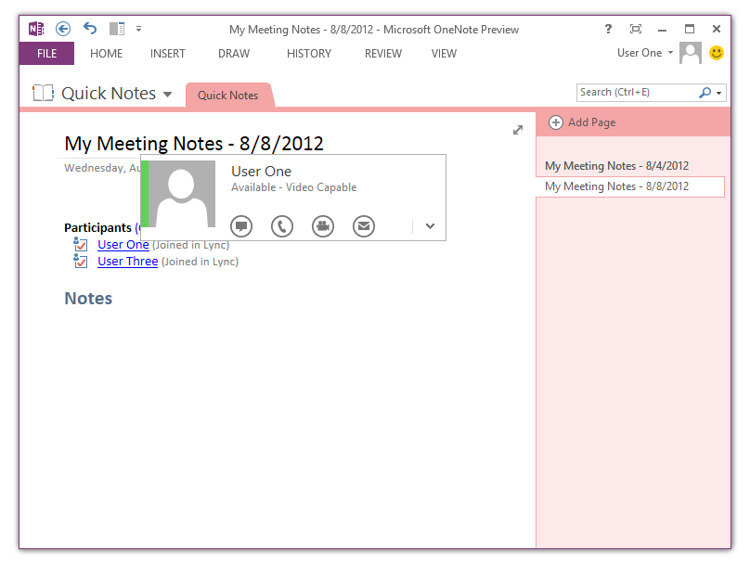This screenshot has height=564, width=750.
Task: Select the My Meeting Notes - 8/8/2012 page in the page list
Action: point(630,186)
